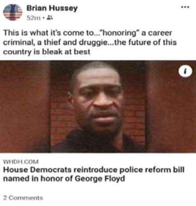Open the three-dot post options menu
This screenshot has height=206, width=196.
click(x=185, y=7)
